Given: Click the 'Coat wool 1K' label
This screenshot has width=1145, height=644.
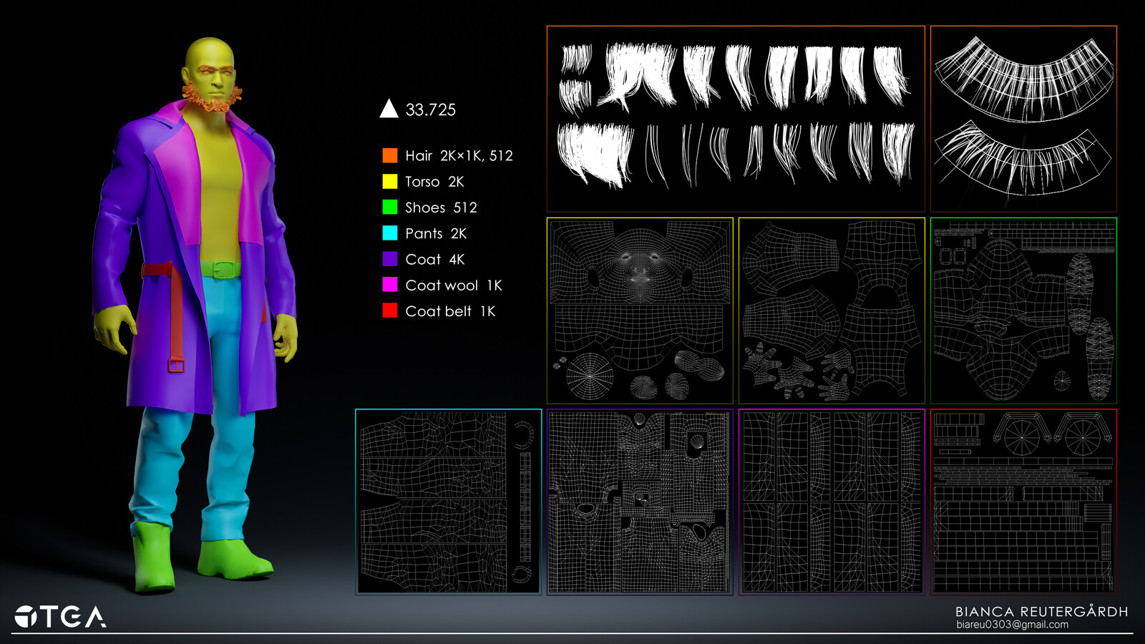Looking at the screenshot, I should [454, 285].
